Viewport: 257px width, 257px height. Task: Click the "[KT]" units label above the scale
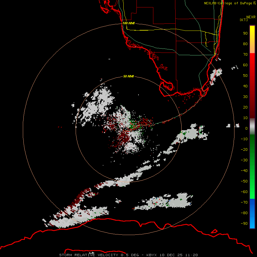click(x=244, y=20)
